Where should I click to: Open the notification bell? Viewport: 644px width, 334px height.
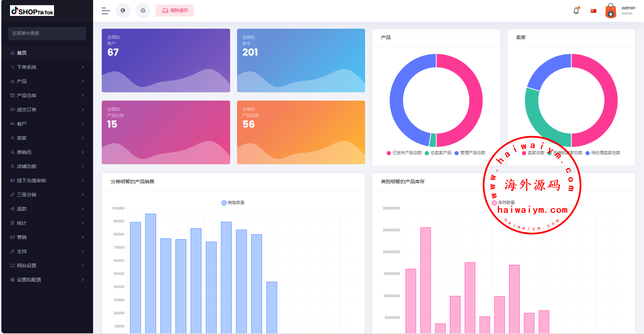click(x=576, y=11)
